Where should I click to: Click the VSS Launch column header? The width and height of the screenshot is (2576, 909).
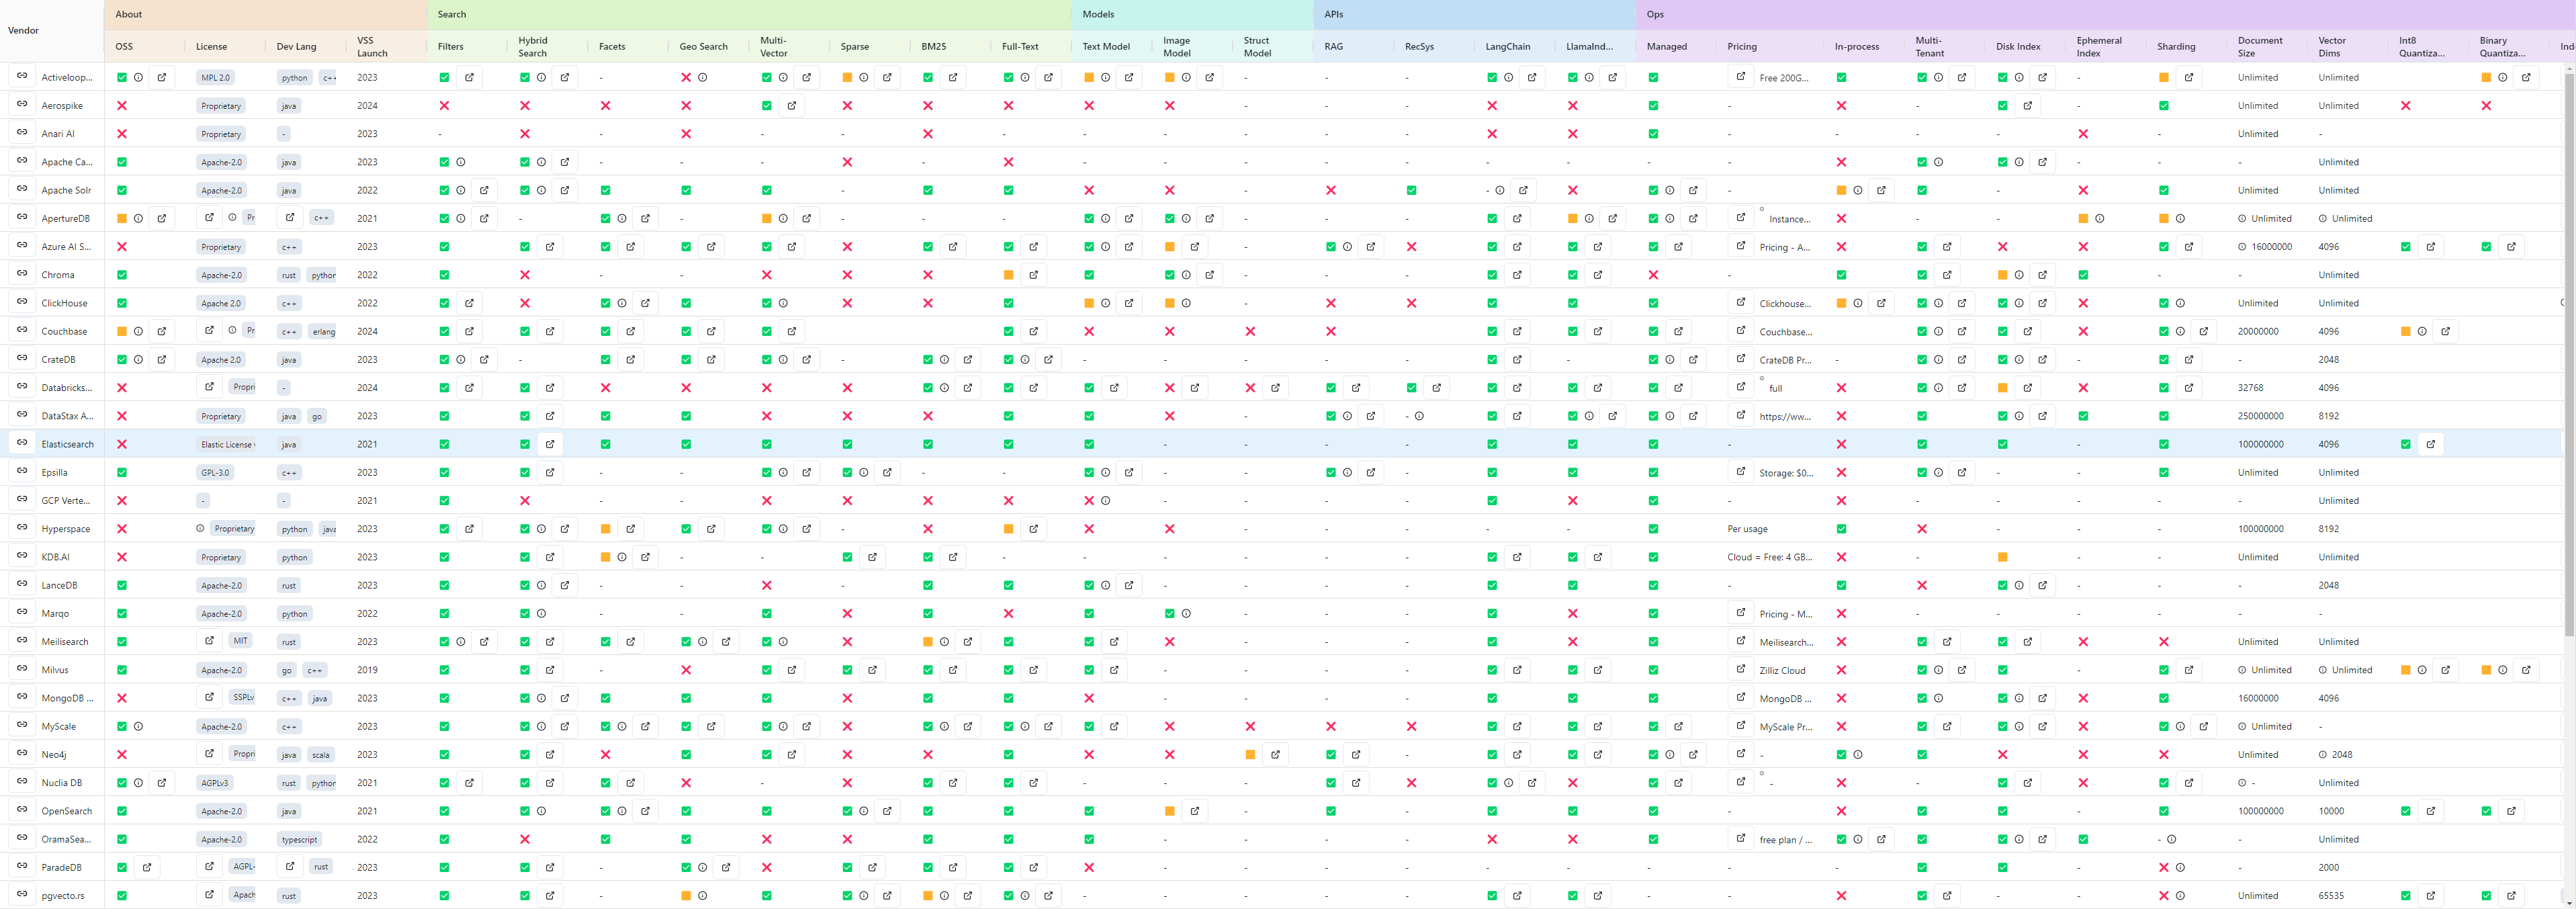(372, 47)
